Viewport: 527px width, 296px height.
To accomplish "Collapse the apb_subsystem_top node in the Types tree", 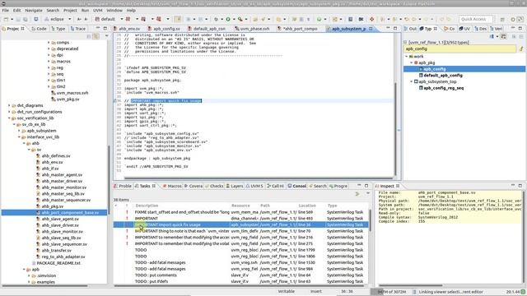I will [411, 81].
